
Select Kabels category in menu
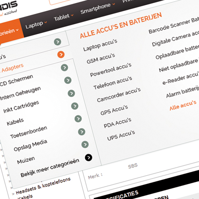(15, 122)
